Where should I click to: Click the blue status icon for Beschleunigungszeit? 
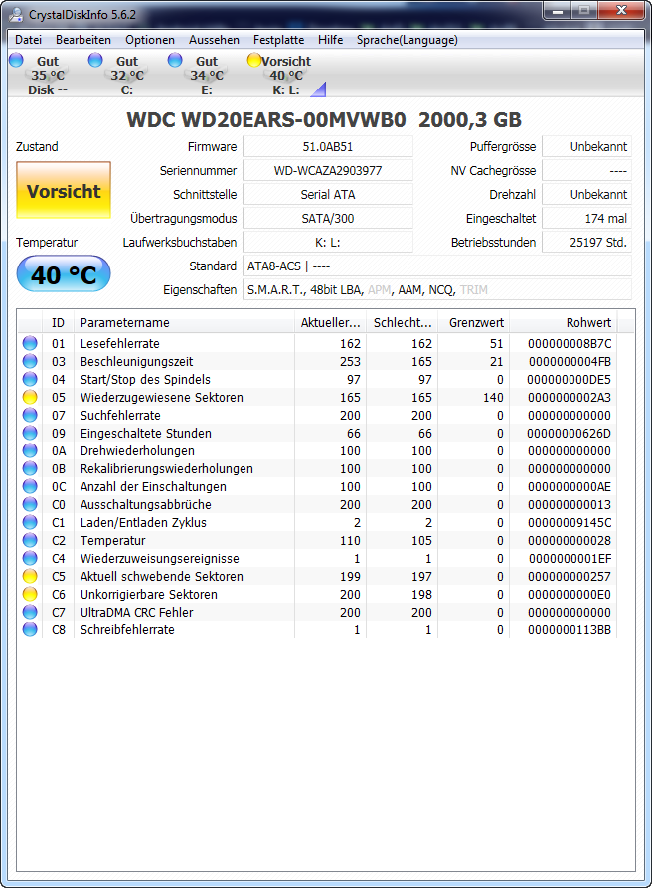[x=30, y=361]
